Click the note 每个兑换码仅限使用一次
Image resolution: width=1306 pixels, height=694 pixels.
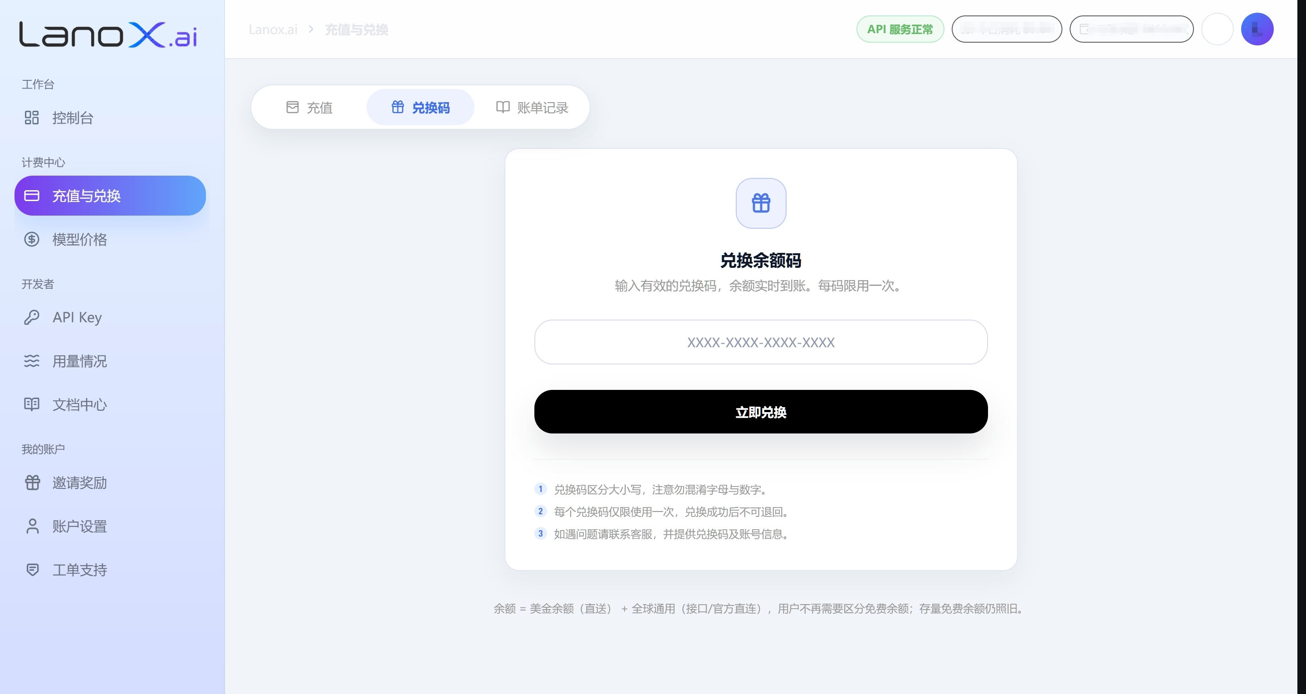(x=672, y=512)
